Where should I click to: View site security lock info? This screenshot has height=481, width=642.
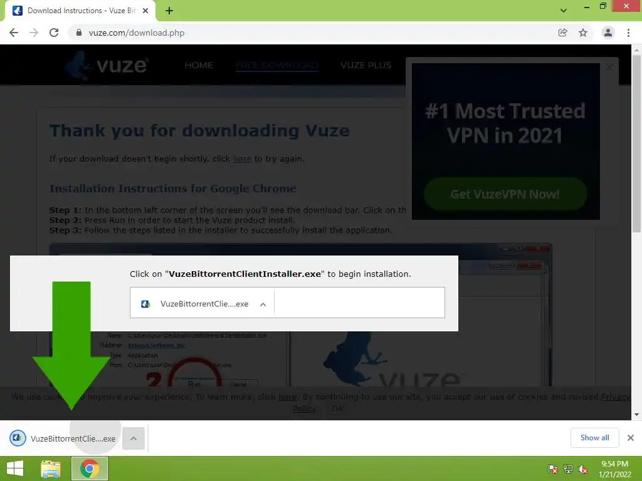tap(79, 33)
